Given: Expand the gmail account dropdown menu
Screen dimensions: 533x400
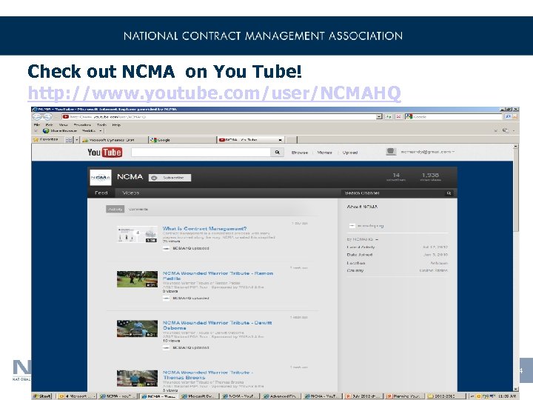Looking at the screenshot, I should click(428, 152).
